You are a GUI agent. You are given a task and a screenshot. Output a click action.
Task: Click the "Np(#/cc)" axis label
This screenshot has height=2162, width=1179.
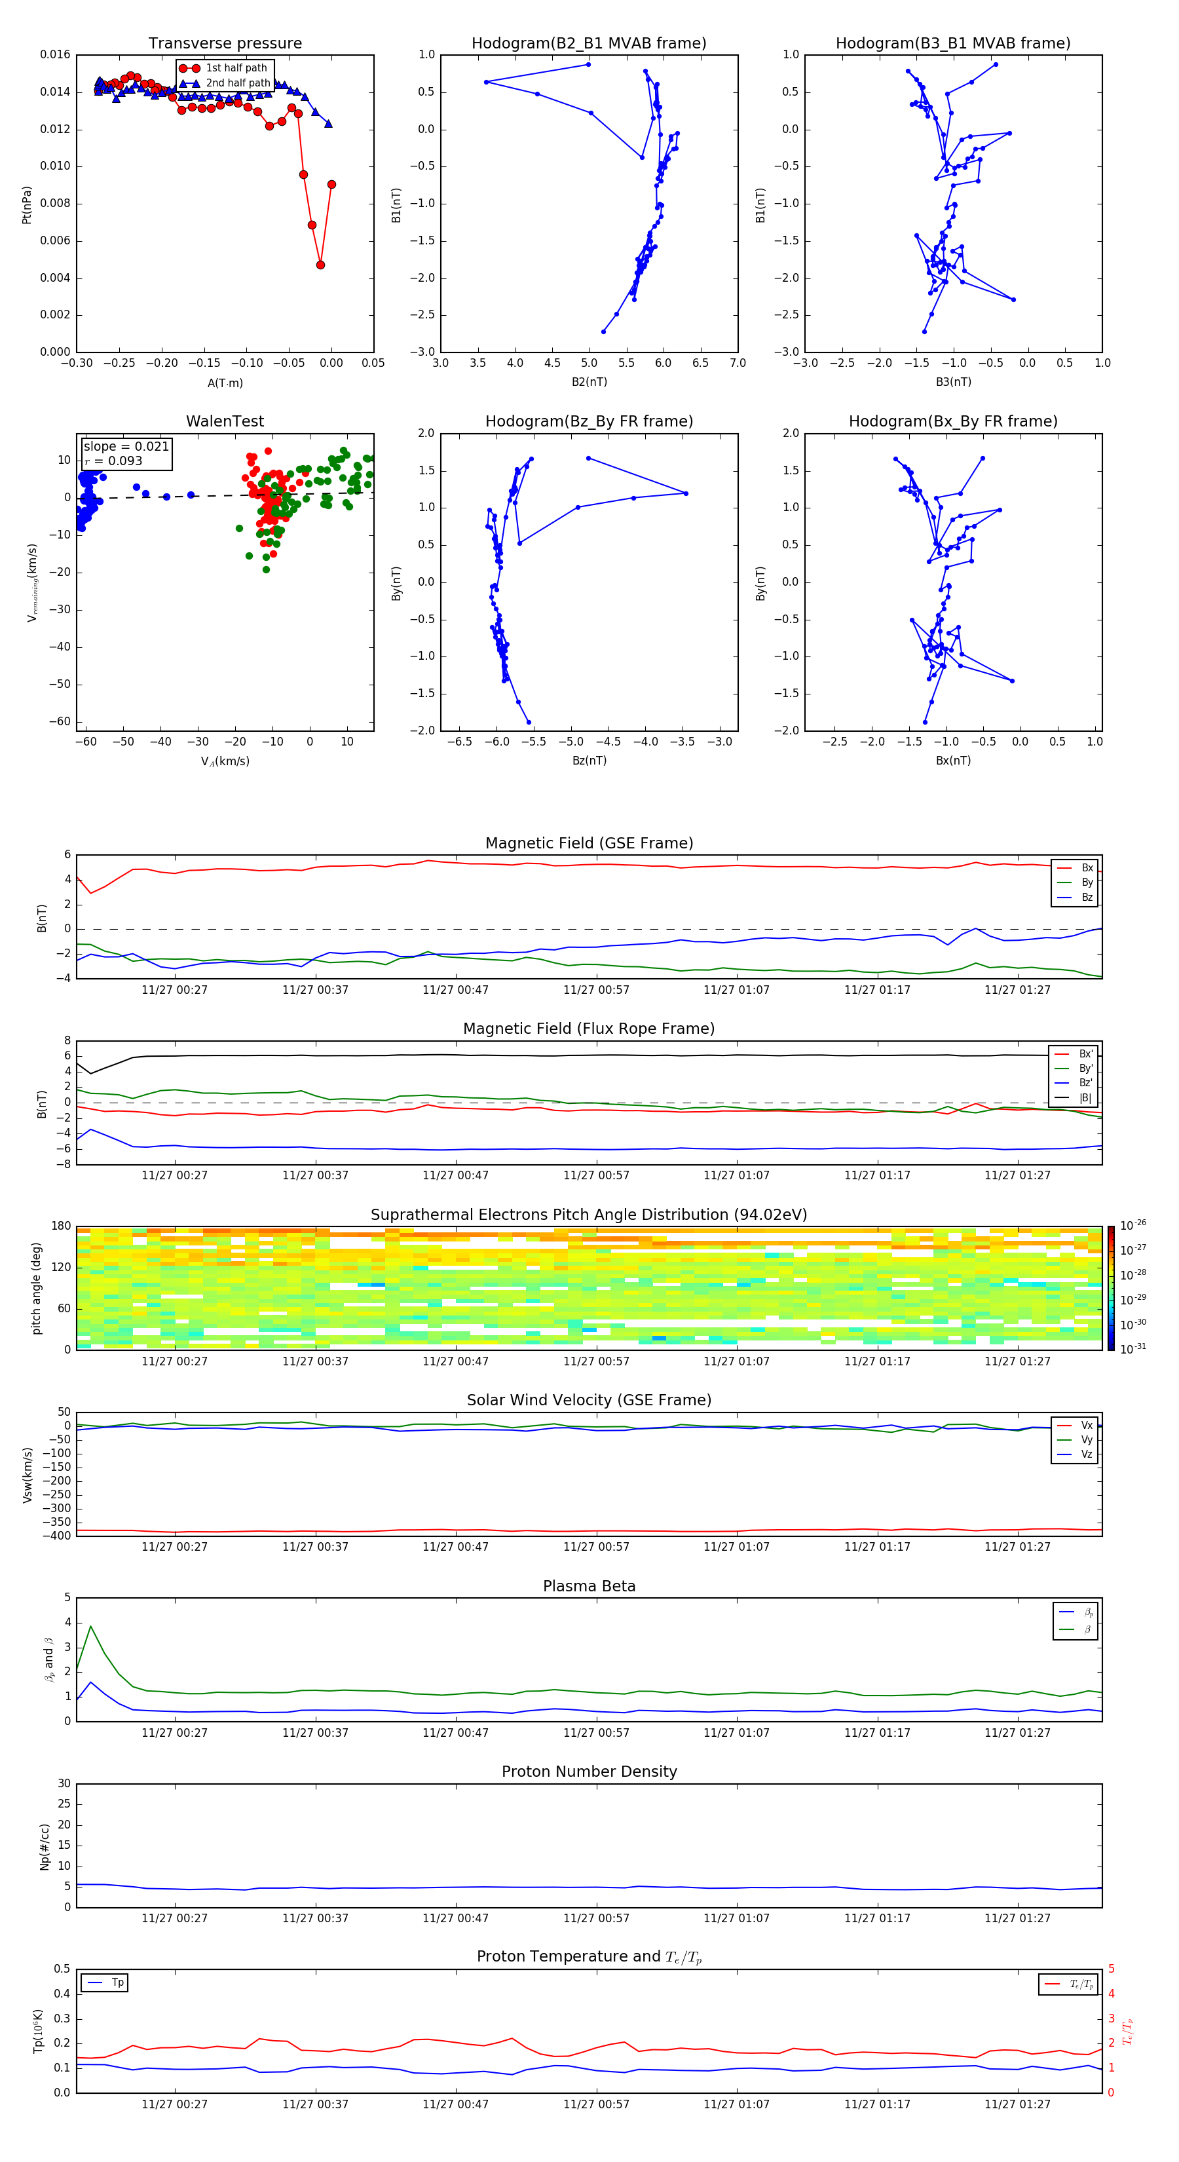pos(45,1846)
